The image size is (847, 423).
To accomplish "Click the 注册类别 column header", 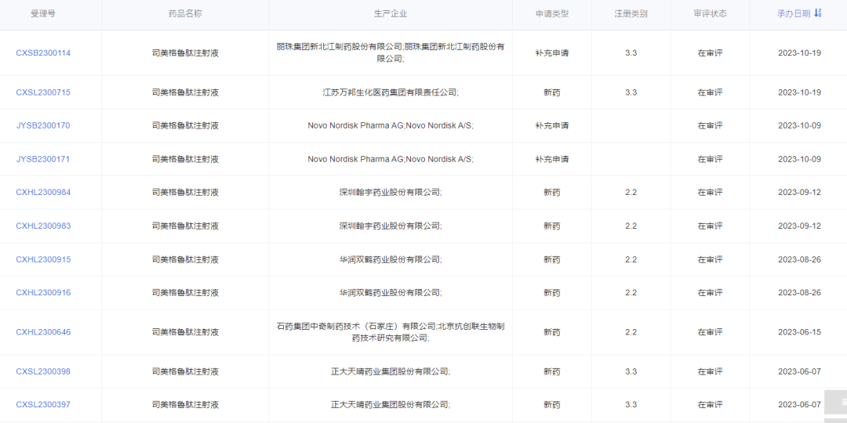I will click(x=631, y=13).
